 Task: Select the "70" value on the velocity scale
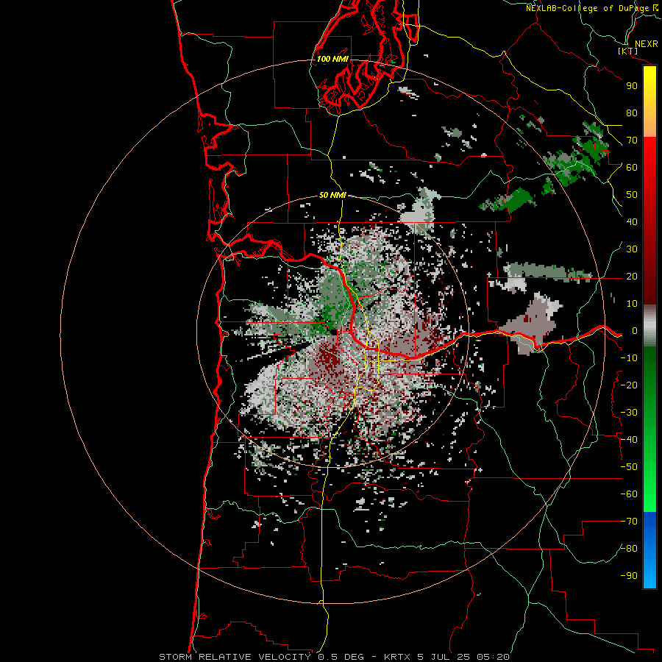click(x=632, y=140)
